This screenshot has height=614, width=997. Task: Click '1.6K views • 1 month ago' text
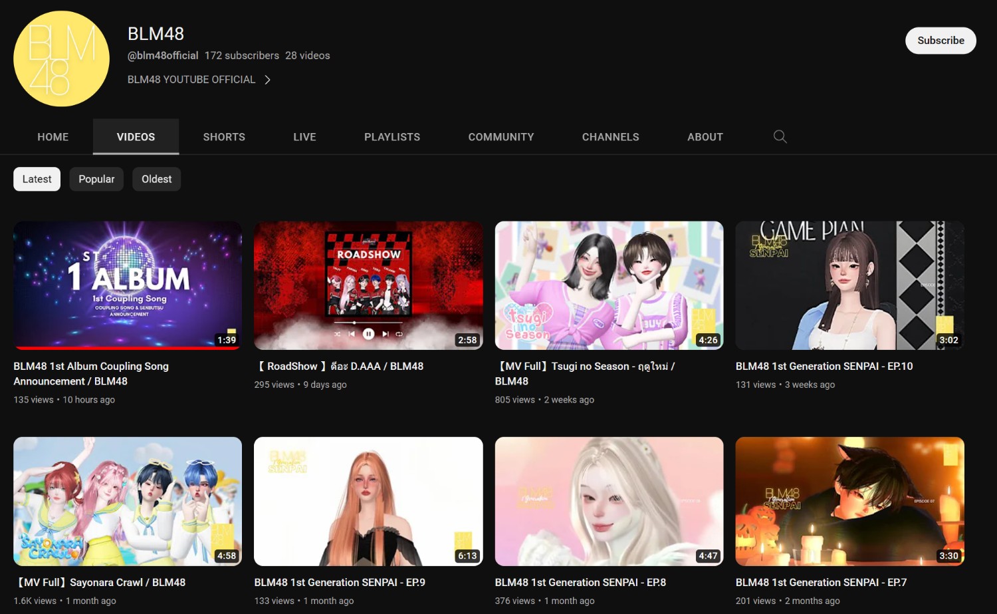tap(64, 601)
